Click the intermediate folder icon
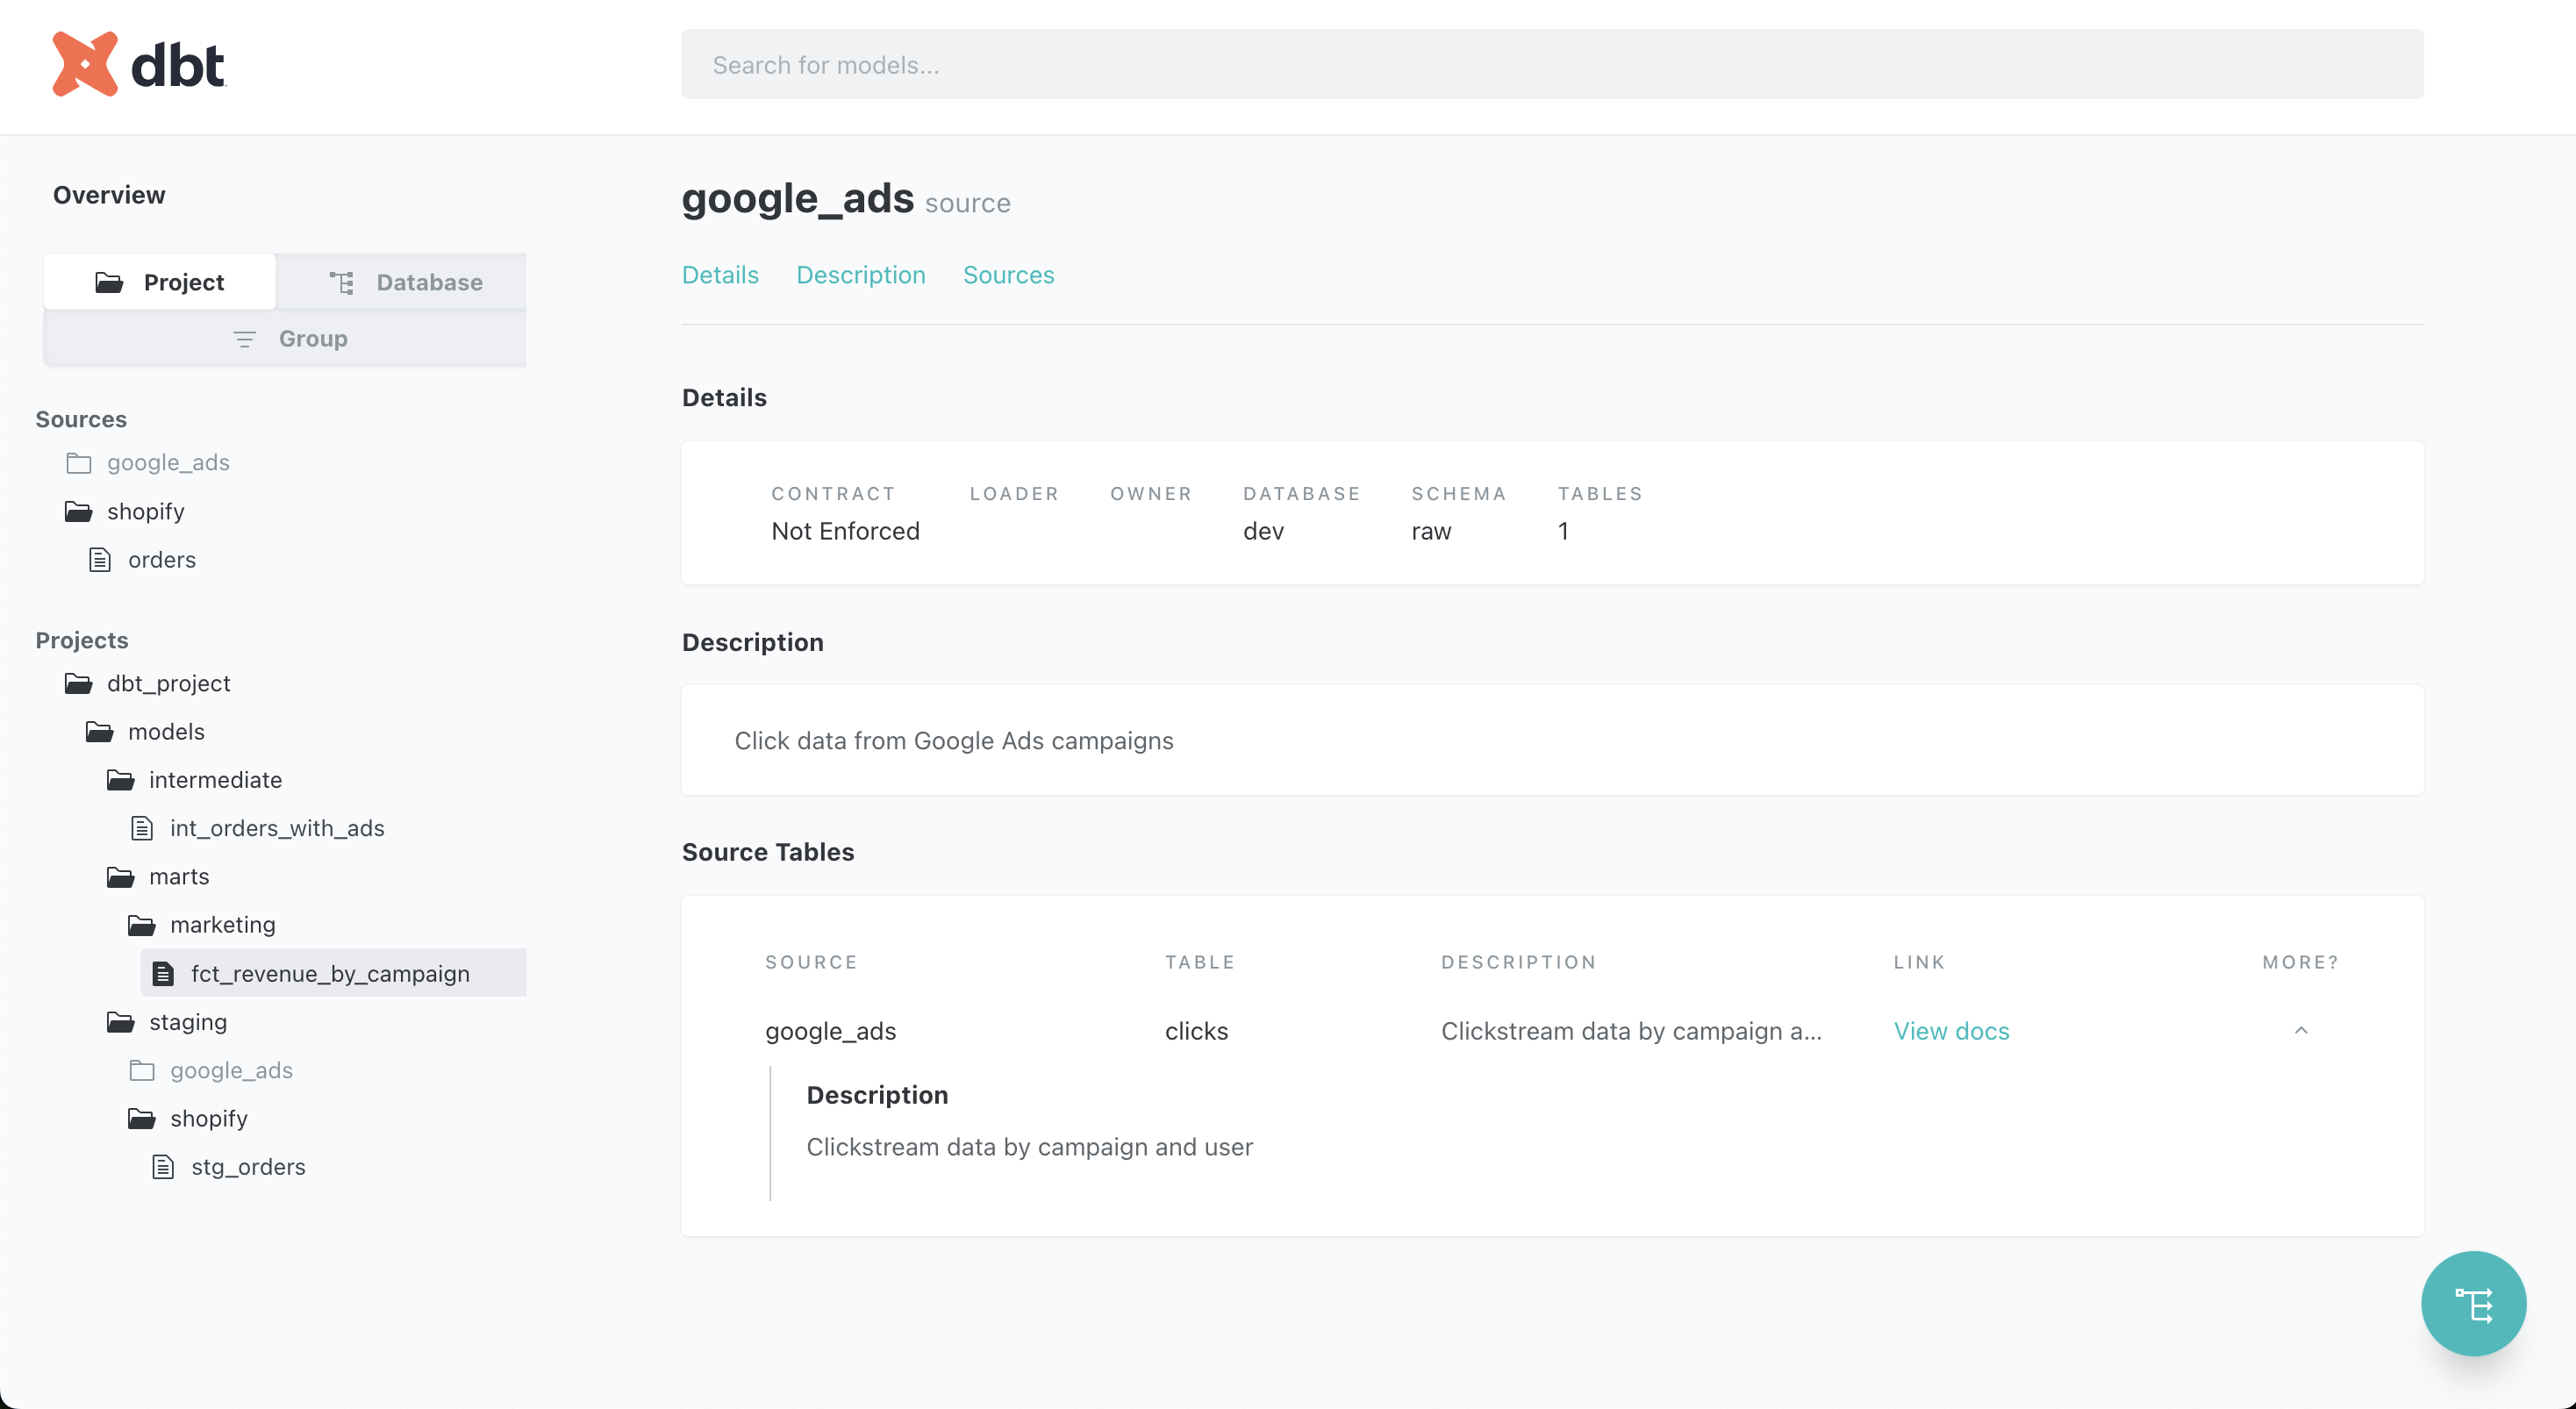The height and width of the screenshot is (1409, 2576). pos(120,780)
